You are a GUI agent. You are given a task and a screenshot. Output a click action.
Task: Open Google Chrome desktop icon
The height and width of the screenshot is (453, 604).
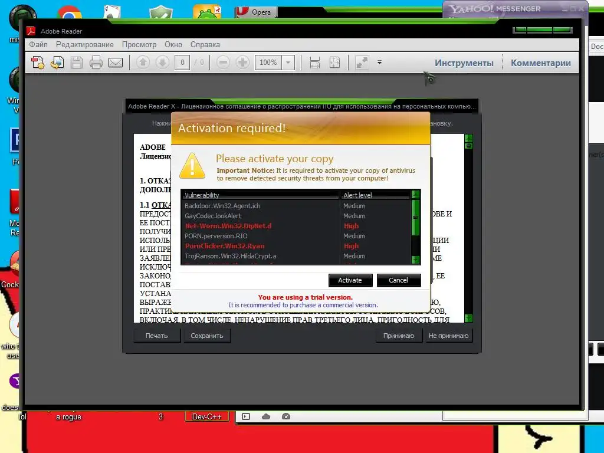click(x=70, y=12)
